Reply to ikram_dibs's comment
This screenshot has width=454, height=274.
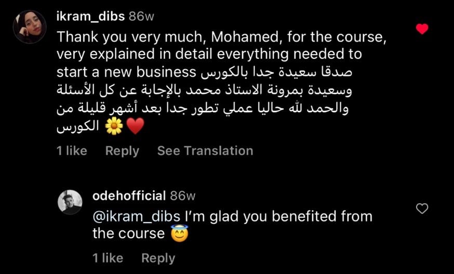click(122, 151)
